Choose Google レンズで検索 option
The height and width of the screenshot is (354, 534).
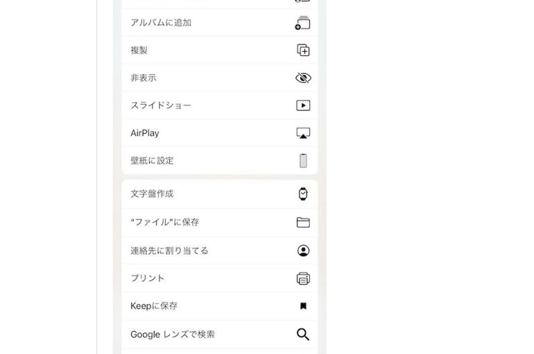point(173,334)
